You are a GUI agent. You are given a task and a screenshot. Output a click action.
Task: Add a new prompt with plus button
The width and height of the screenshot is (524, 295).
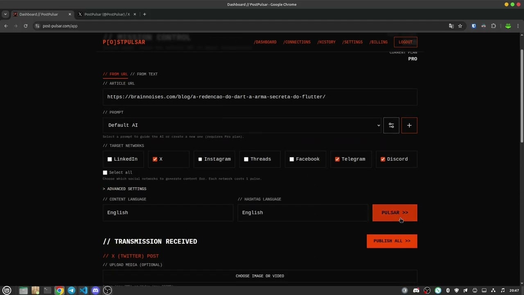tap(409, 125)
